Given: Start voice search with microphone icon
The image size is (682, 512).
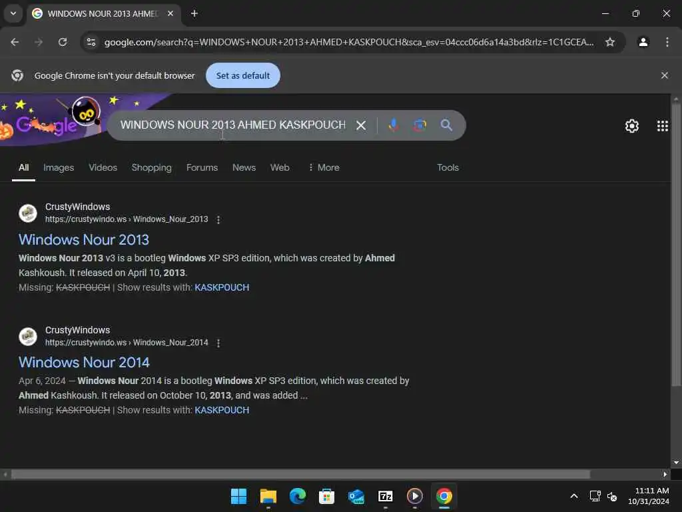Looking at the screenshot, I should pyautogui.click(x=393, y=125).
